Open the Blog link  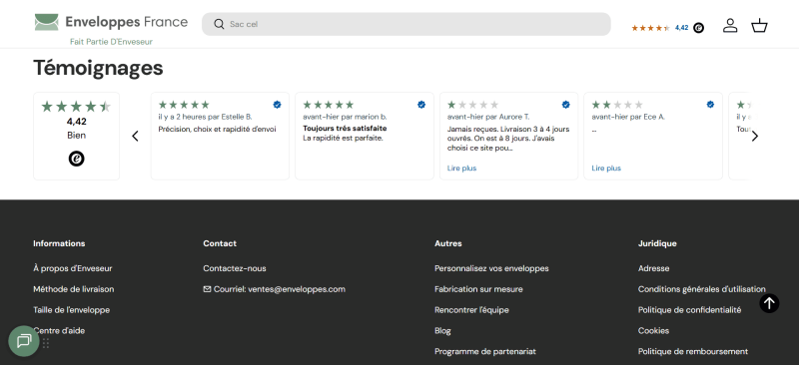[442, 331]
